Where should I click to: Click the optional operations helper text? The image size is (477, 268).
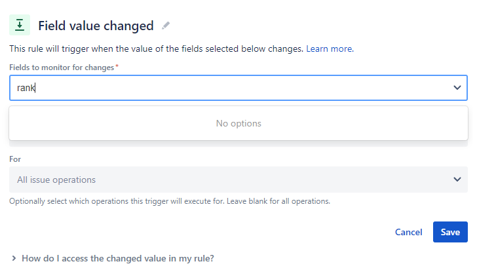tap(170, 201)
